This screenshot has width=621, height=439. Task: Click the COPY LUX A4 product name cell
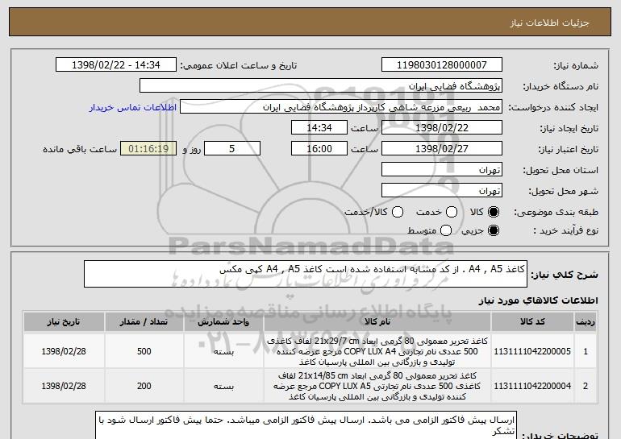[377, 351]
